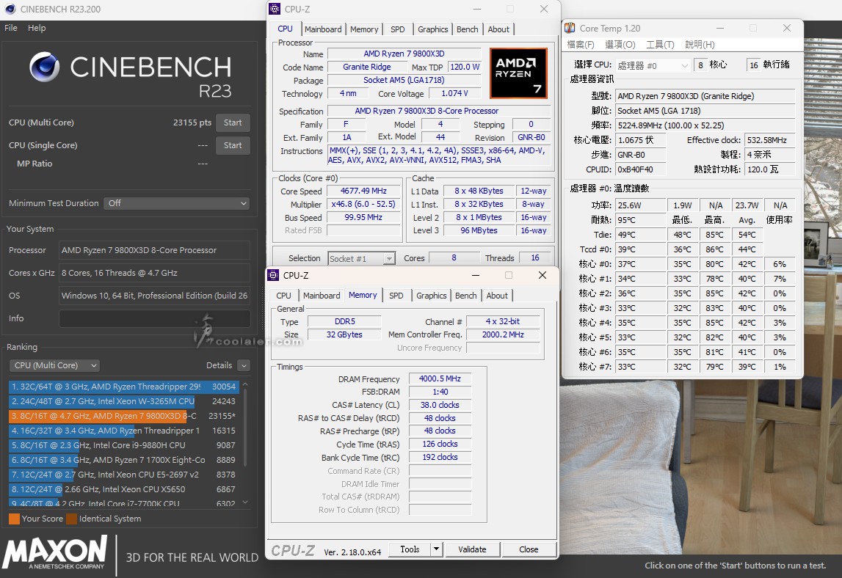This screenshot has width=842, height=578.
Task: Open the Core Temp processor selection dropdown
Action: 653,65
